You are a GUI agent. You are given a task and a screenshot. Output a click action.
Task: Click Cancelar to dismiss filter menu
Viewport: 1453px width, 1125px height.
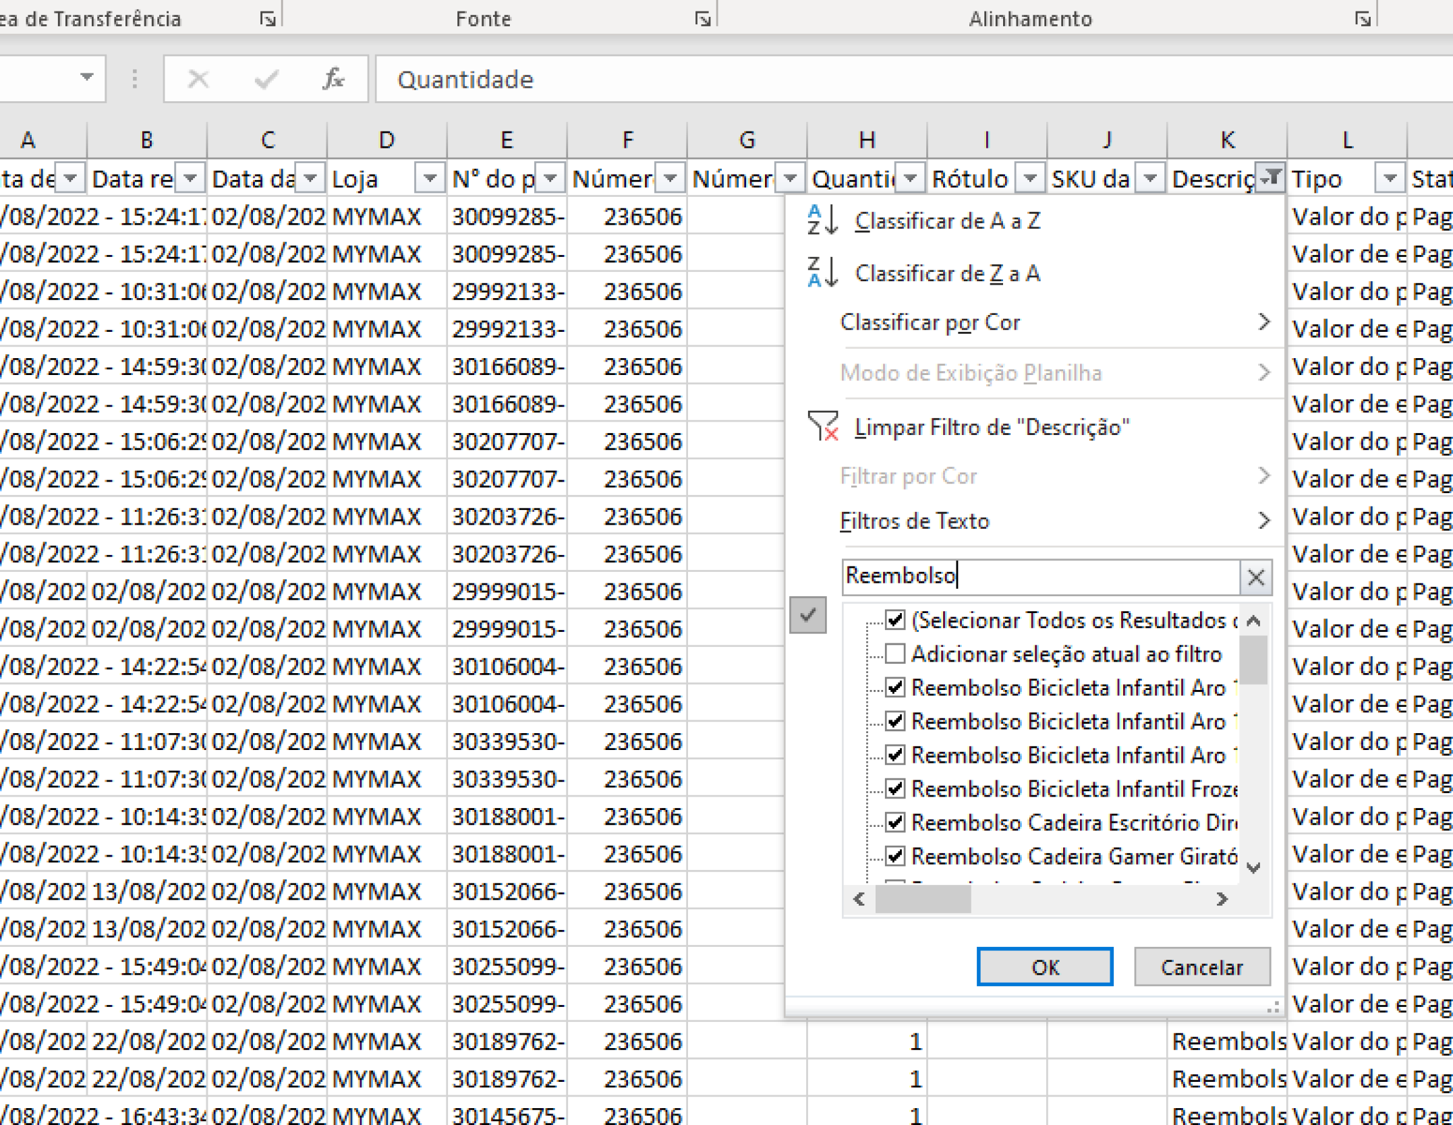(1201, 967)
